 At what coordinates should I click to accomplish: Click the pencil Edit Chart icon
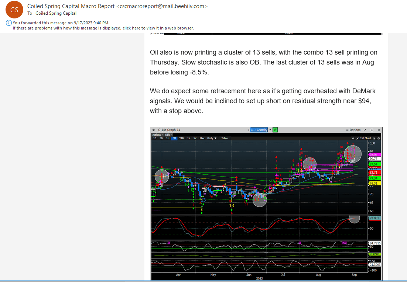[358, 138]
